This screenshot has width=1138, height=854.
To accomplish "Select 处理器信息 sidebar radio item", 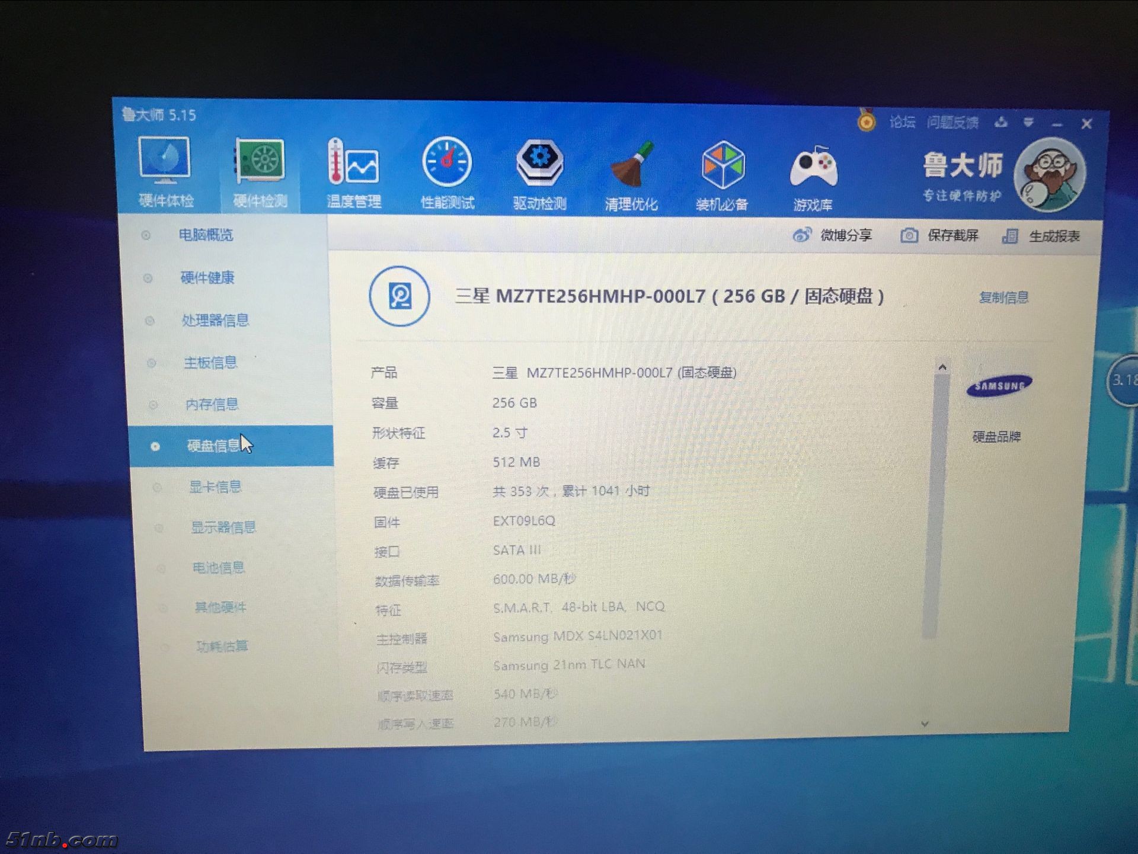I will (215, 321).
